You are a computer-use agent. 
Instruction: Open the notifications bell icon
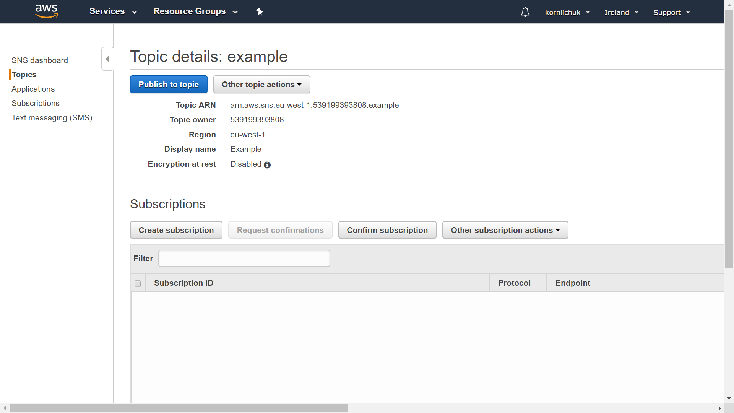click(525, 12)
